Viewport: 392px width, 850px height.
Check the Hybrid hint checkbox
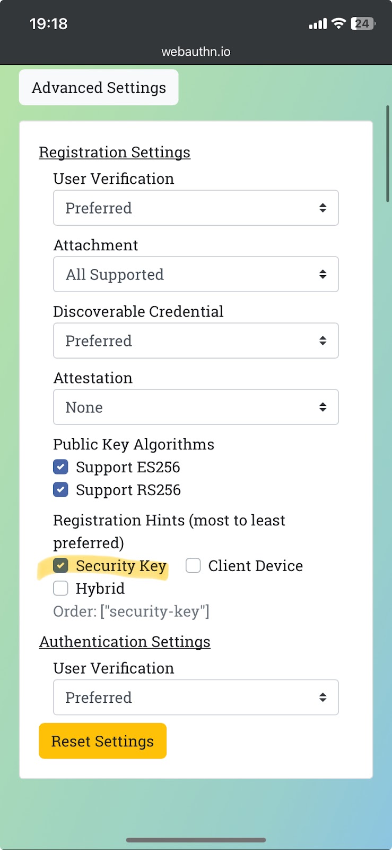click(x=61, y=589)
